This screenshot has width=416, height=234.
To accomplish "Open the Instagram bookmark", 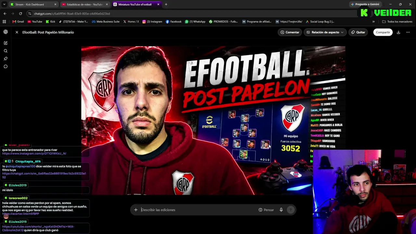I will point(152,21).
